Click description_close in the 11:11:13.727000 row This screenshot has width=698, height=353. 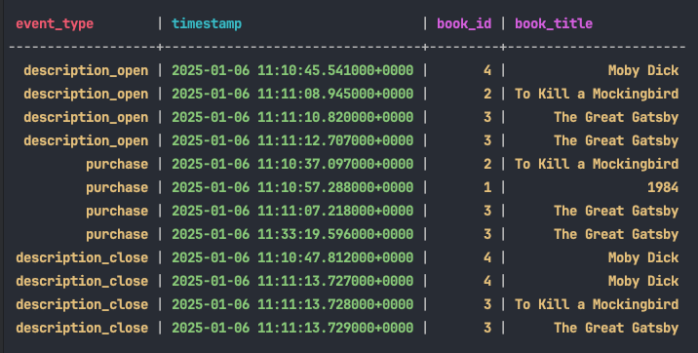click(x=82, y=281)
